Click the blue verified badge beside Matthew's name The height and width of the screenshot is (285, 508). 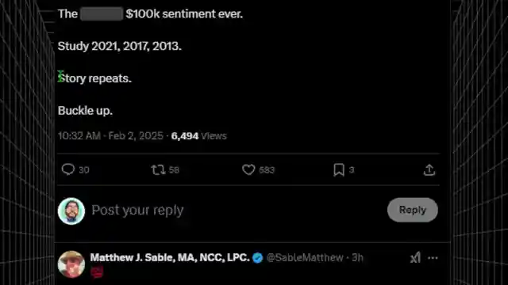tap(257, 258)
